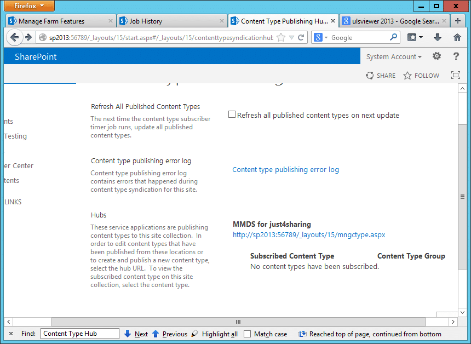The width and height of the screenshot is (471, 344).
Task: Close the ulsviewer 2013 tab
Action: 444,21
